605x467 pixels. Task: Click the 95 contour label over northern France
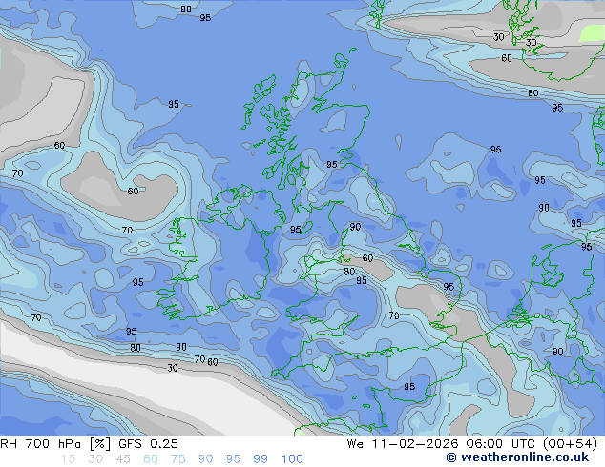coord(409,387)
